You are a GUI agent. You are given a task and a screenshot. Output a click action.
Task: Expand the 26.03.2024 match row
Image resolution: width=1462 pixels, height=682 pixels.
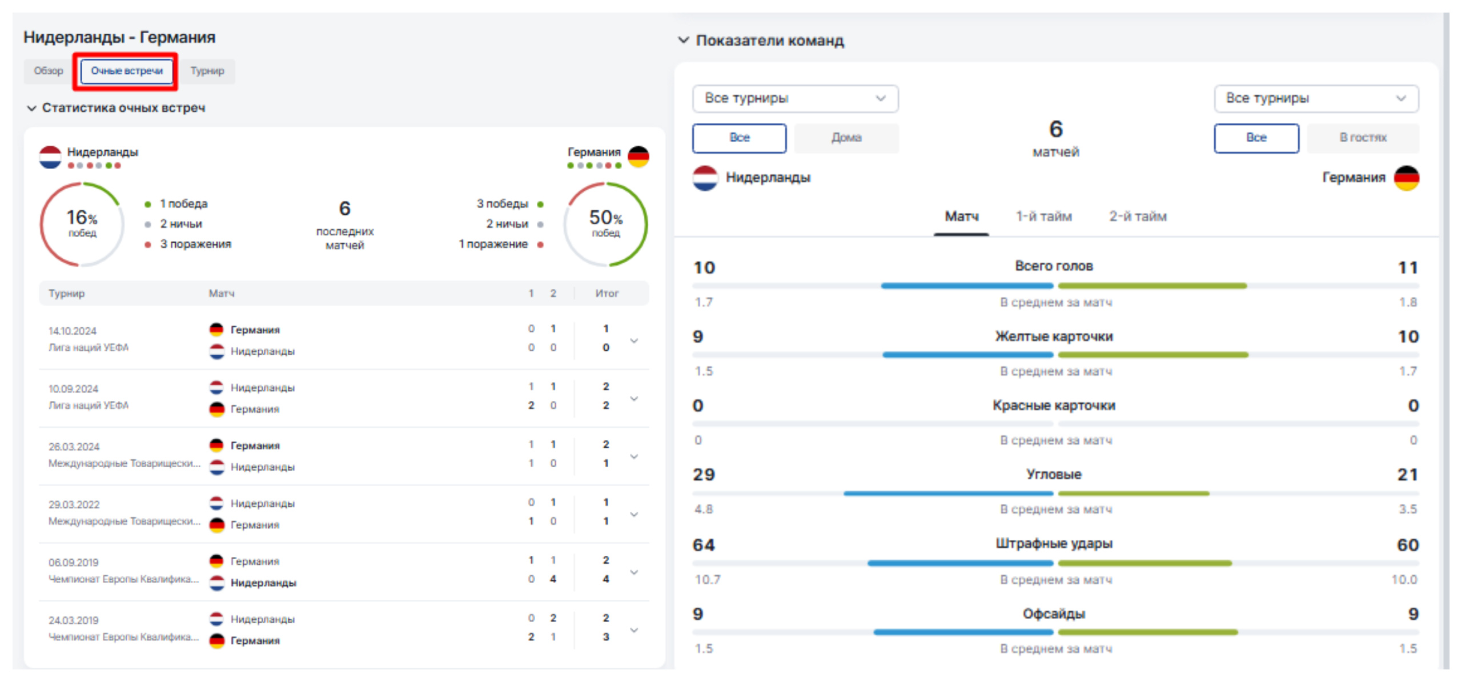[634, 456]
